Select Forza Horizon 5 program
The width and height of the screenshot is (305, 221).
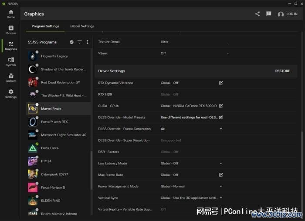point(58,188)
